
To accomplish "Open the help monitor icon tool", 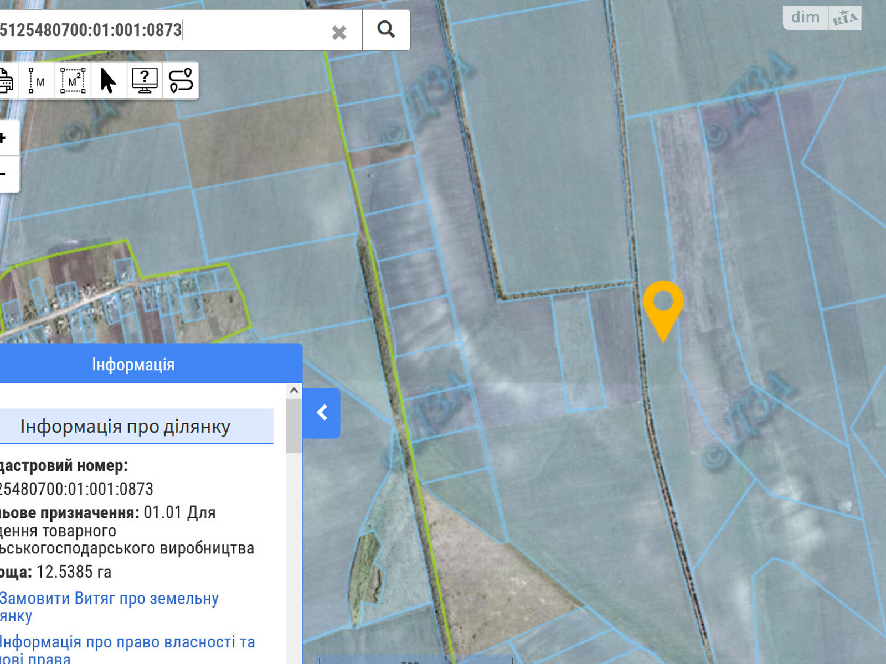I will point(145,81).
